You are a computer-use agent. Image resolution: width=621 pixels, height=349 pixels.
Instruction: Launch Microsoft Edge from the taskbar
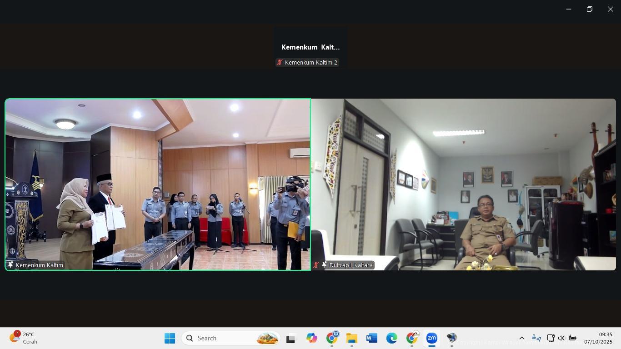[391, 338]
